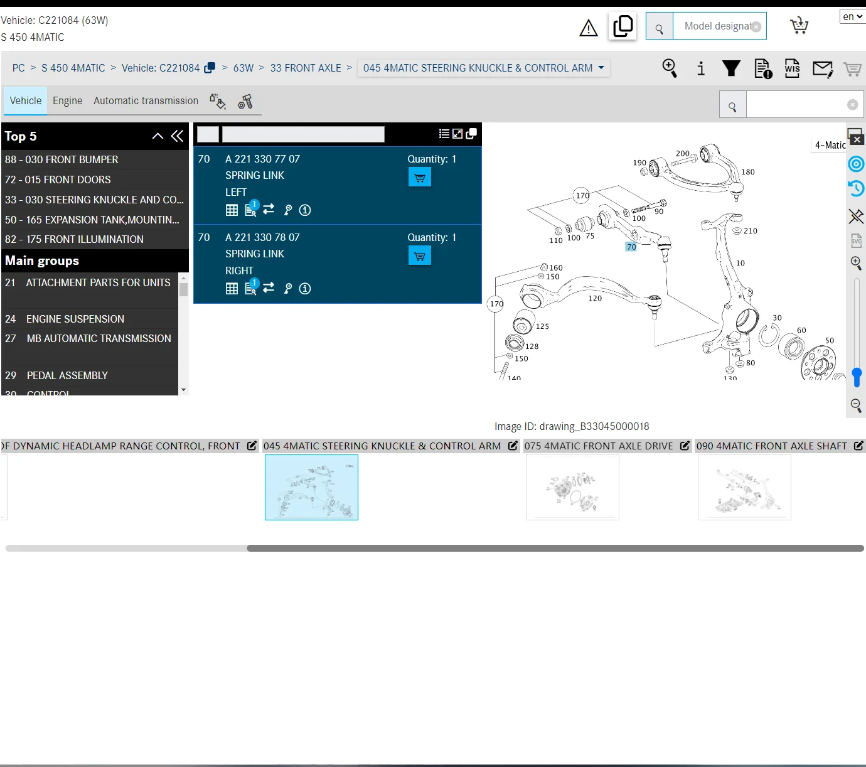Click info circle icon for SPRING LINK LEFT
This screenshot has width=866, height=767.
305,210
